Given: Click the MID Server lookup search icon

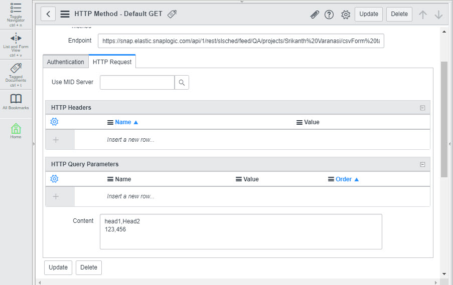Looking at the screenshot, I should tap(182, 83).
